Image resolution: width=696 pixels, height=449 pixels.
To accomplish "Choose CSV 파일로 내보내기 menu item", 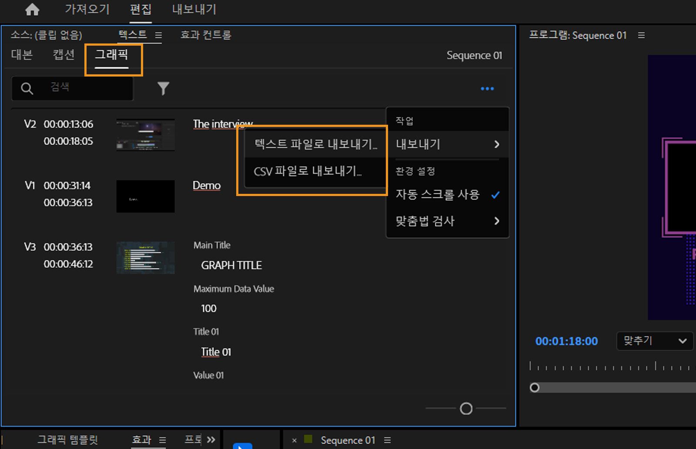I will pyautogui.click(x=315, y=171).
